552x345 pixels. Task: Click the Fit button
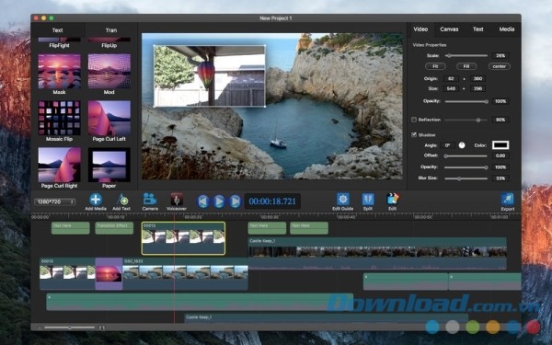pos(435,66)
